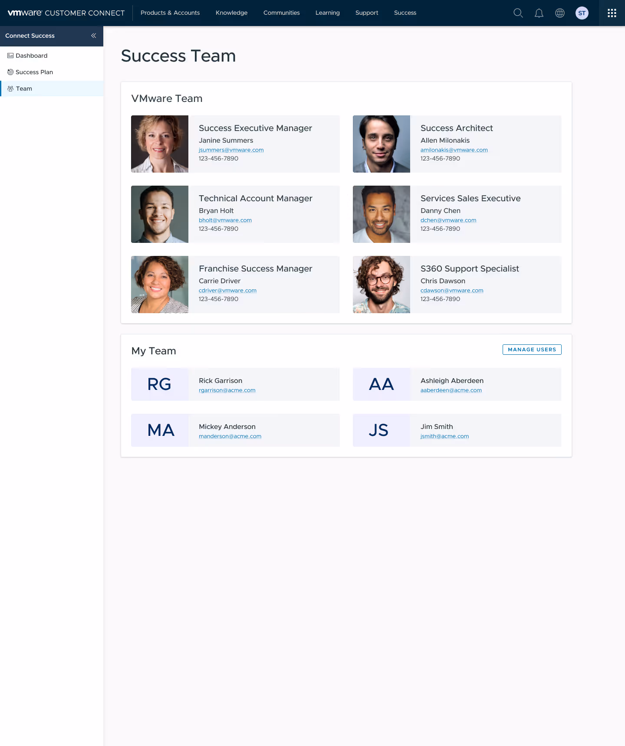Open the ST user avatar menu
The height and width of the screenshot is (746, 625).
[582, 13]
